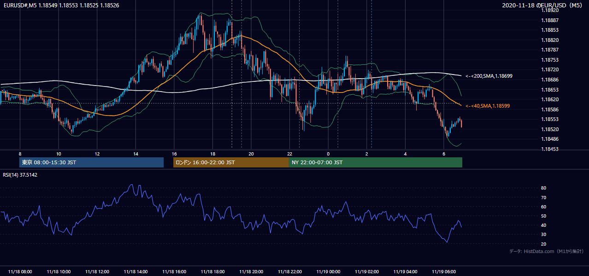The image size is (589, 276).
Task: Click hour label 14 under price chart
Action: point(135,154)
